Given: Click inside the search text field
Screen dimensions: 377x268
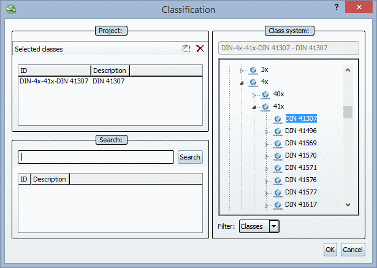Looking at the screenshot, I should pos(96,157).
